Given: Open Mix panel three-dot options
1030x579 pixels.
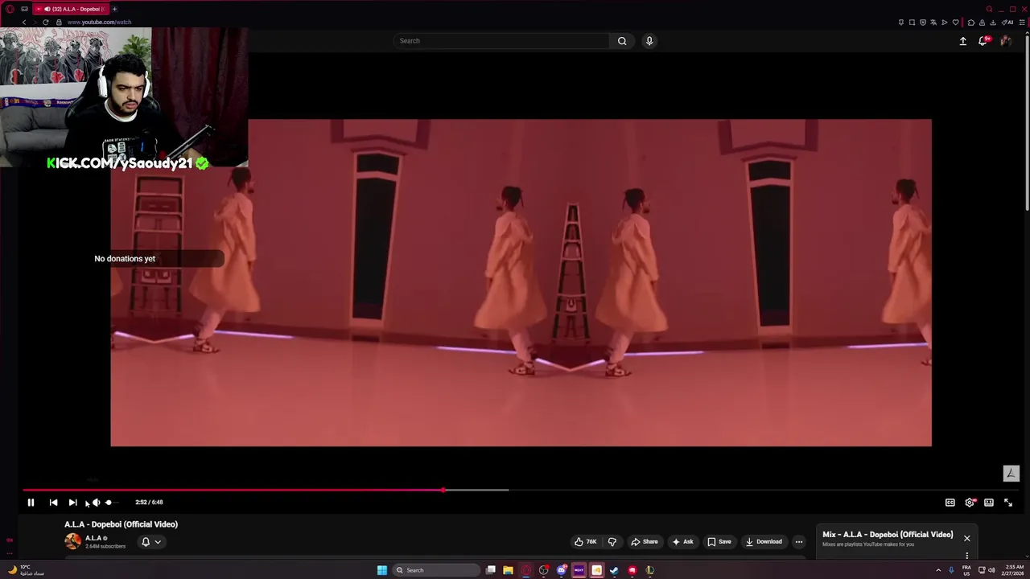Looking at the screenshot, I should point(967,556).
